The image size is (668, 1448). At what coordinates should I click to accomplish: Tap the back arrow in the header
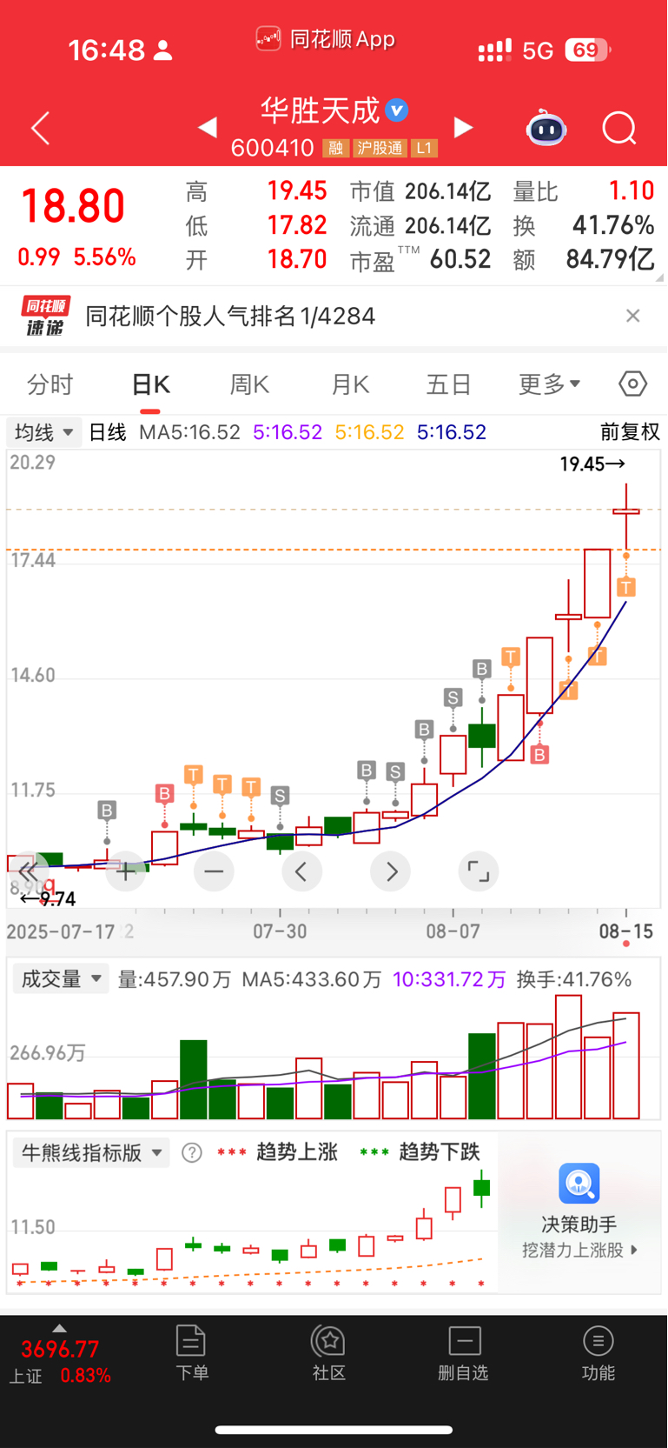(x=40, y=129)
